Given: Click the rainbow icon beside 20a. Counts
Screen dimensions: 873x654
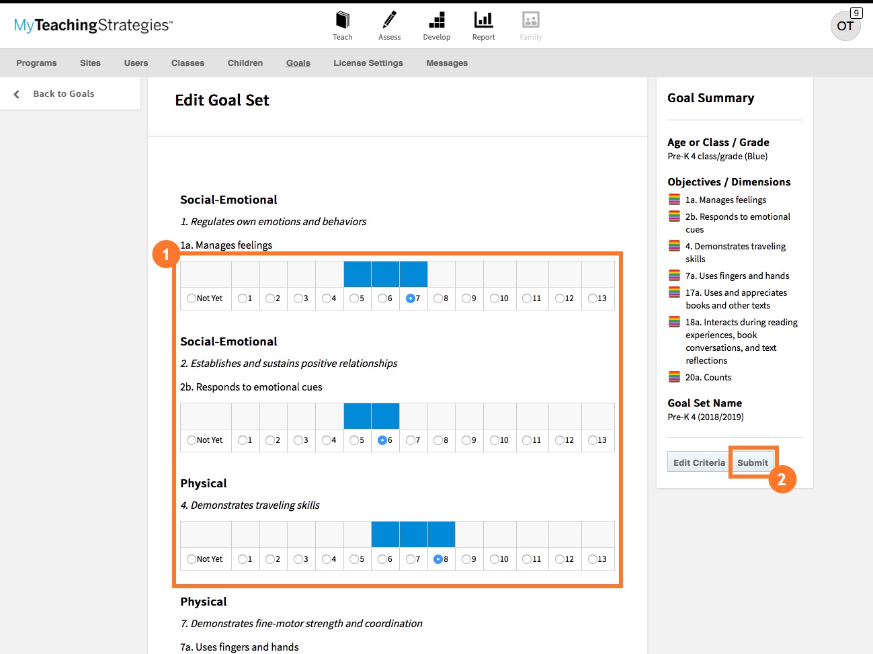Looking at the screenshot, I should pos(673,377).
